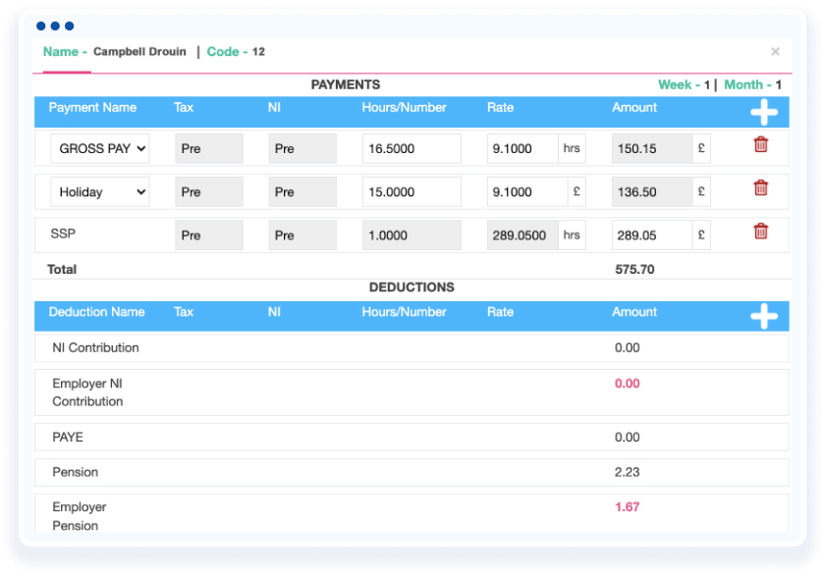Open the Holiday payment name dropdown
This screenshot has width=825, height=575.
coord(100,192)
